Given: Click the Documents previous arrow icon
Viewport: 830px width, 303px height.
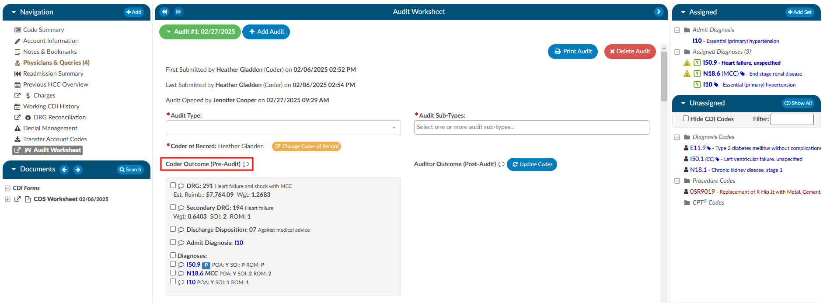Looking at the screenshot, I should (x=64, y=170).
